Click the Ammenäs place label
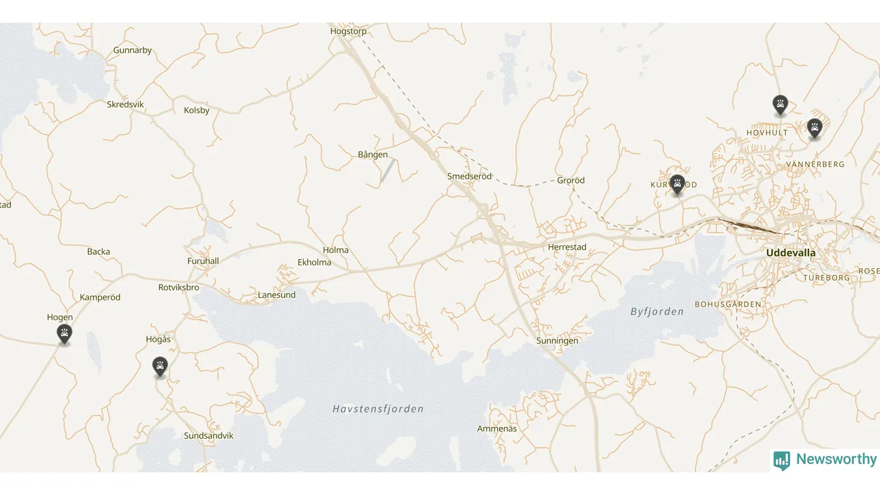 [497, 429]
